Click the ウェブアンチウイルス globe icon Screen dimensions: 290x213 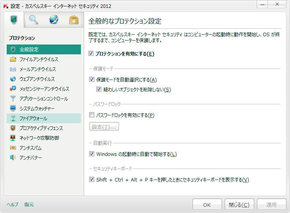pyautogui.click(x=13, y=79)
